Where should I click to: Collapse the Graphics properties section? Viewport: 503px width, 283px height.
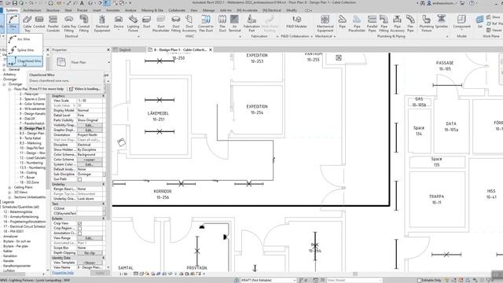[x=103, y=96]
